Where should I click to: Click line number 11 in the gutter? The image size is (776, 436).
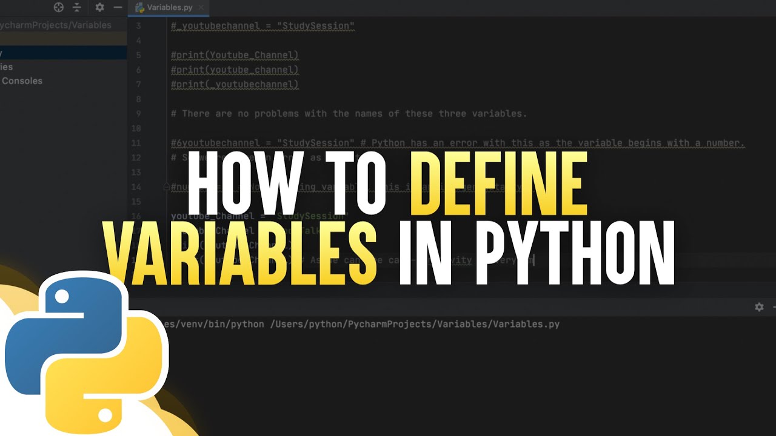pyautogui.click(x=136, y=143)
